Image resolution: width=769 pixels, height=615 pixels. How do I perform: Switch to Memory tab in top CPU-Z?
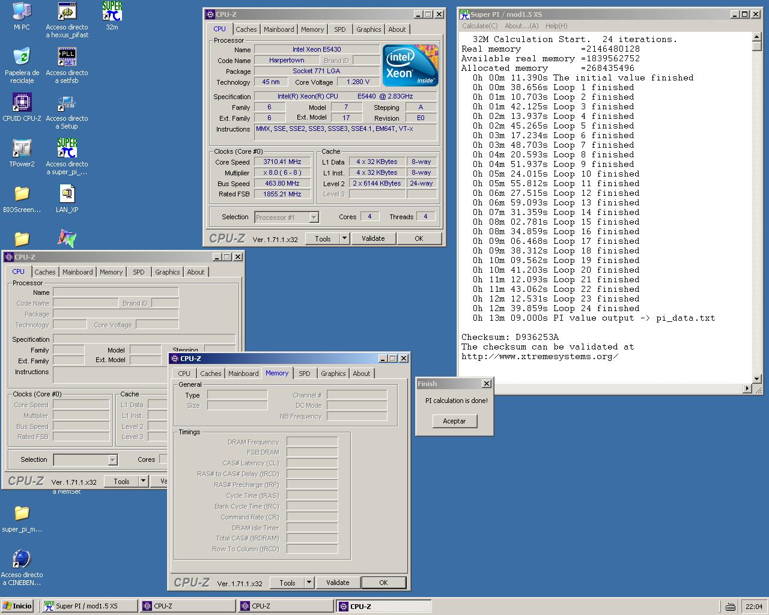tap(312, 29)
